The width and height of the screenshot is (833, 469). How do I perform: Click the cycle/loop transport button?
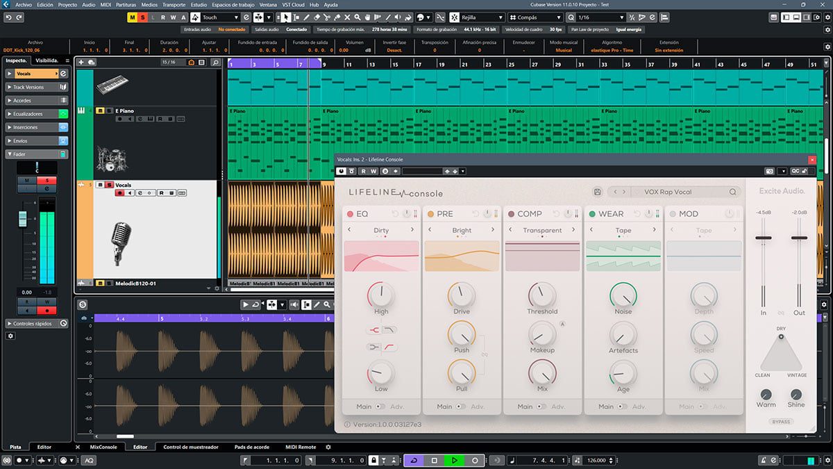click(x=414, y=460)
